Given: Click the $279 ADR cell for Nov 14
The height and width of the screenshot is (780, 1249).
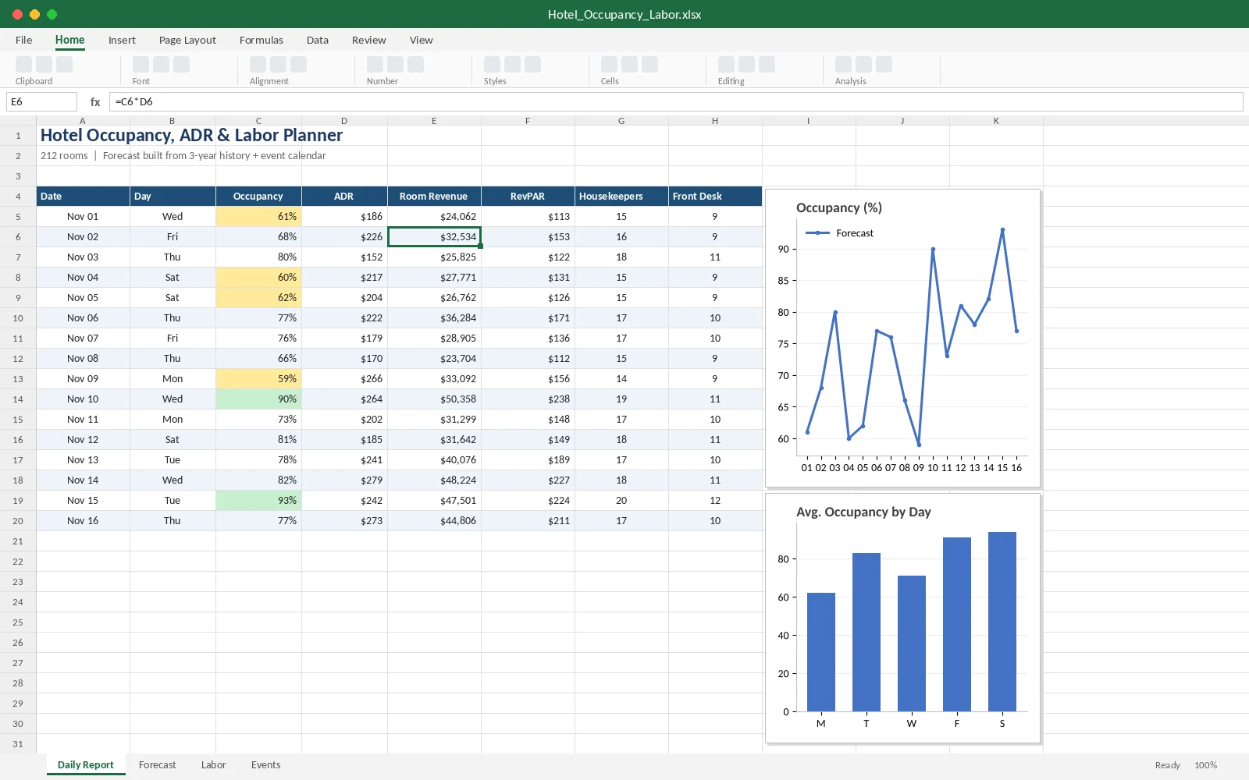Looking at the screenshot, I should [344, 480].
